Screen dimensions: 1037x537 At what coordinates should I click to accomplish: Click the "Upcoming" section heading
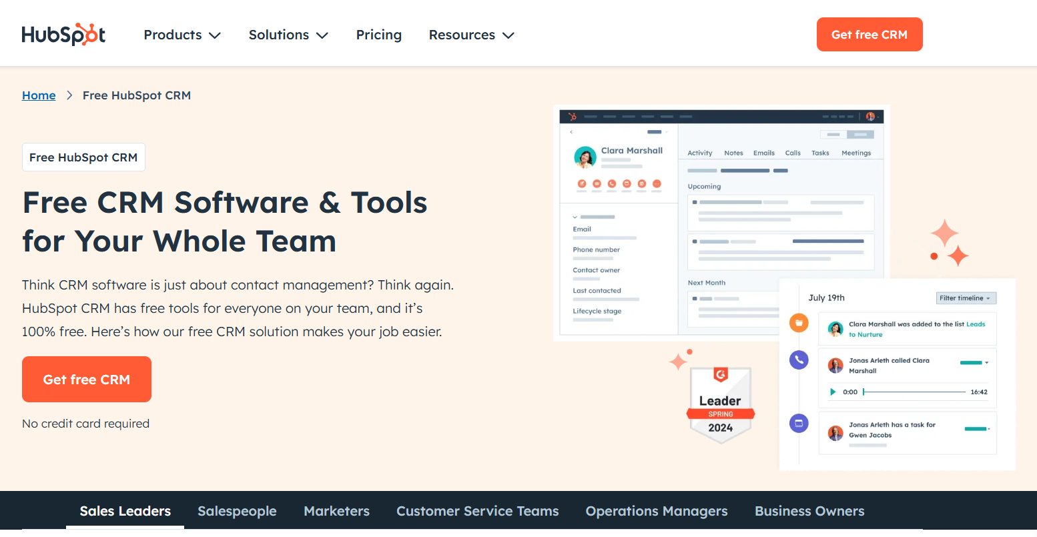(705, 186)
